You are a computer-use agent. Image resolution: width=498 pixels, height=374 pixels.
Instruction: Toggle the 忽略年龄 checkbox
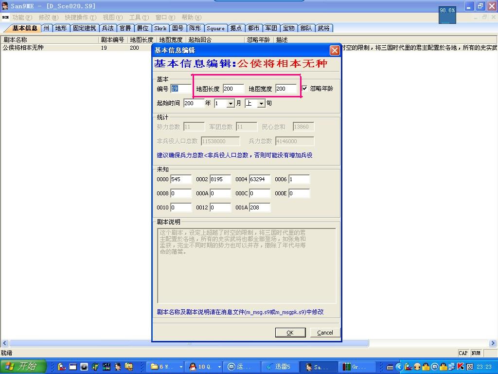click(x=305, y=89)
